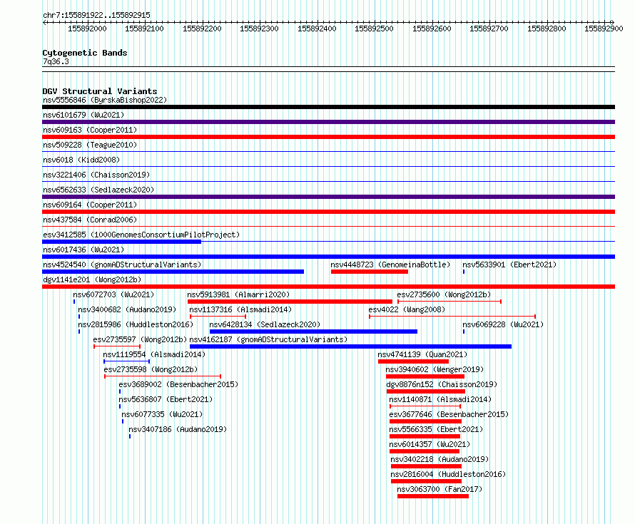Screen dimensions: 635x524
Task: Click the black nsv5556846 variant bar
Action: click(328, 107)
